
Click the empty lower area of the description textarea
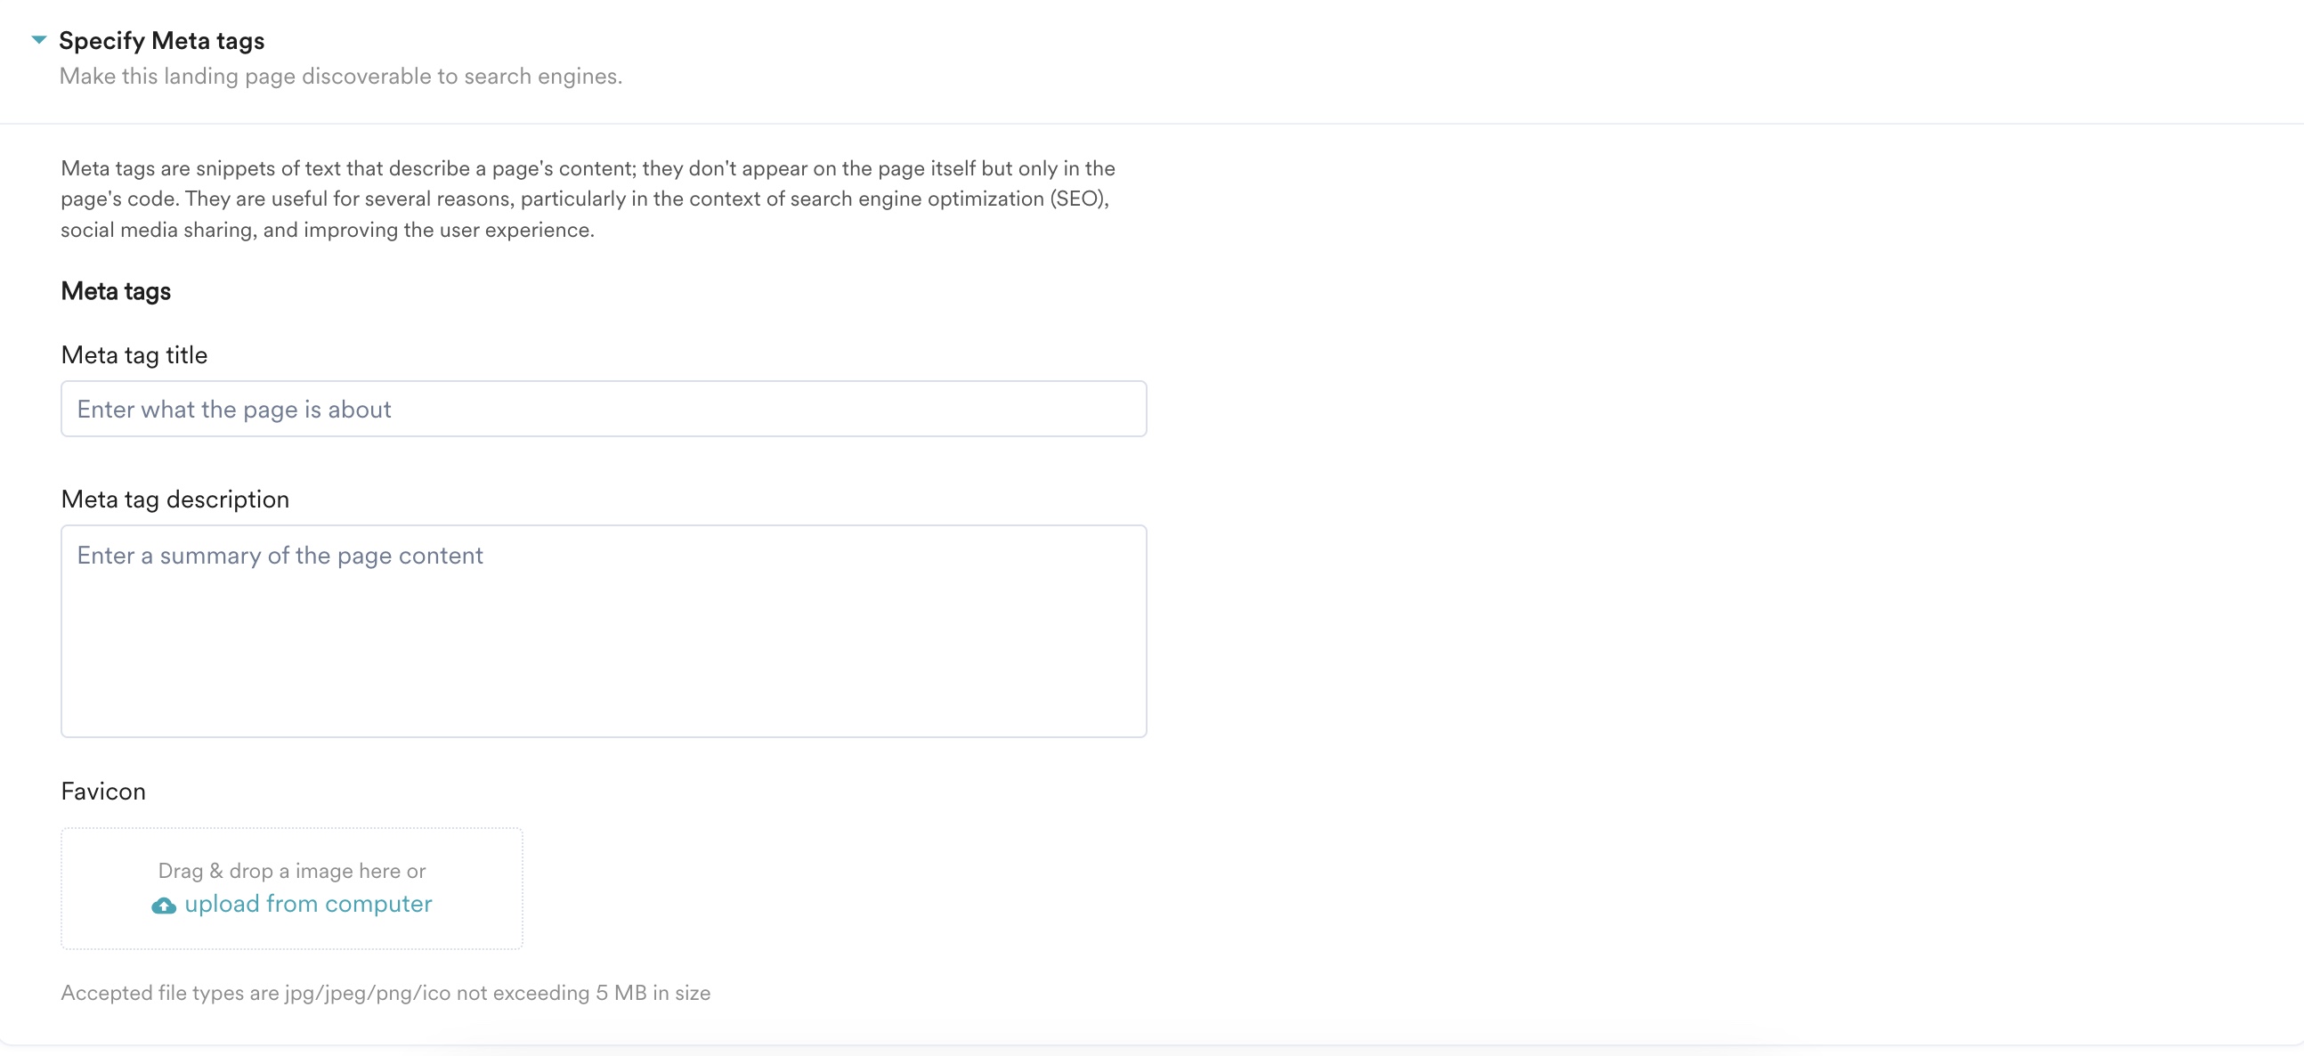click(x=603, y=688)
